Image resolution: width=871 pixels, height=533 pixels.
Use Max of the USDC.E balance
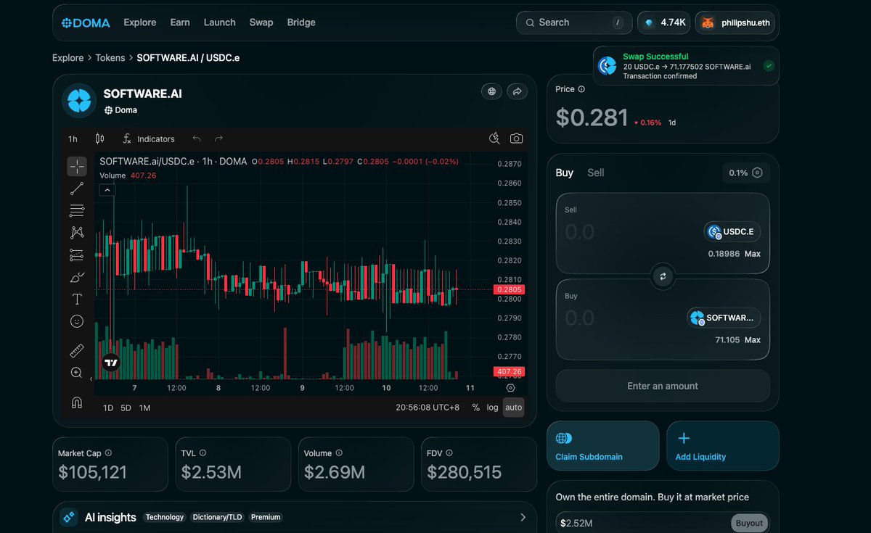click(753, 254)
